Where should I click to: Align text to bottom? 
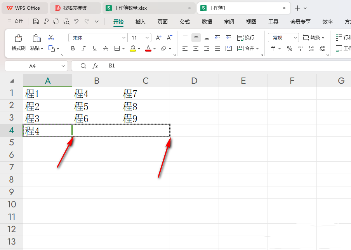tap(207, 38)
